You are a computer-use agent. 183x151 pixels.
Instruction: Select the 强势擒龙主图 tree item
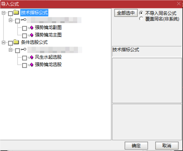[48, 35]
